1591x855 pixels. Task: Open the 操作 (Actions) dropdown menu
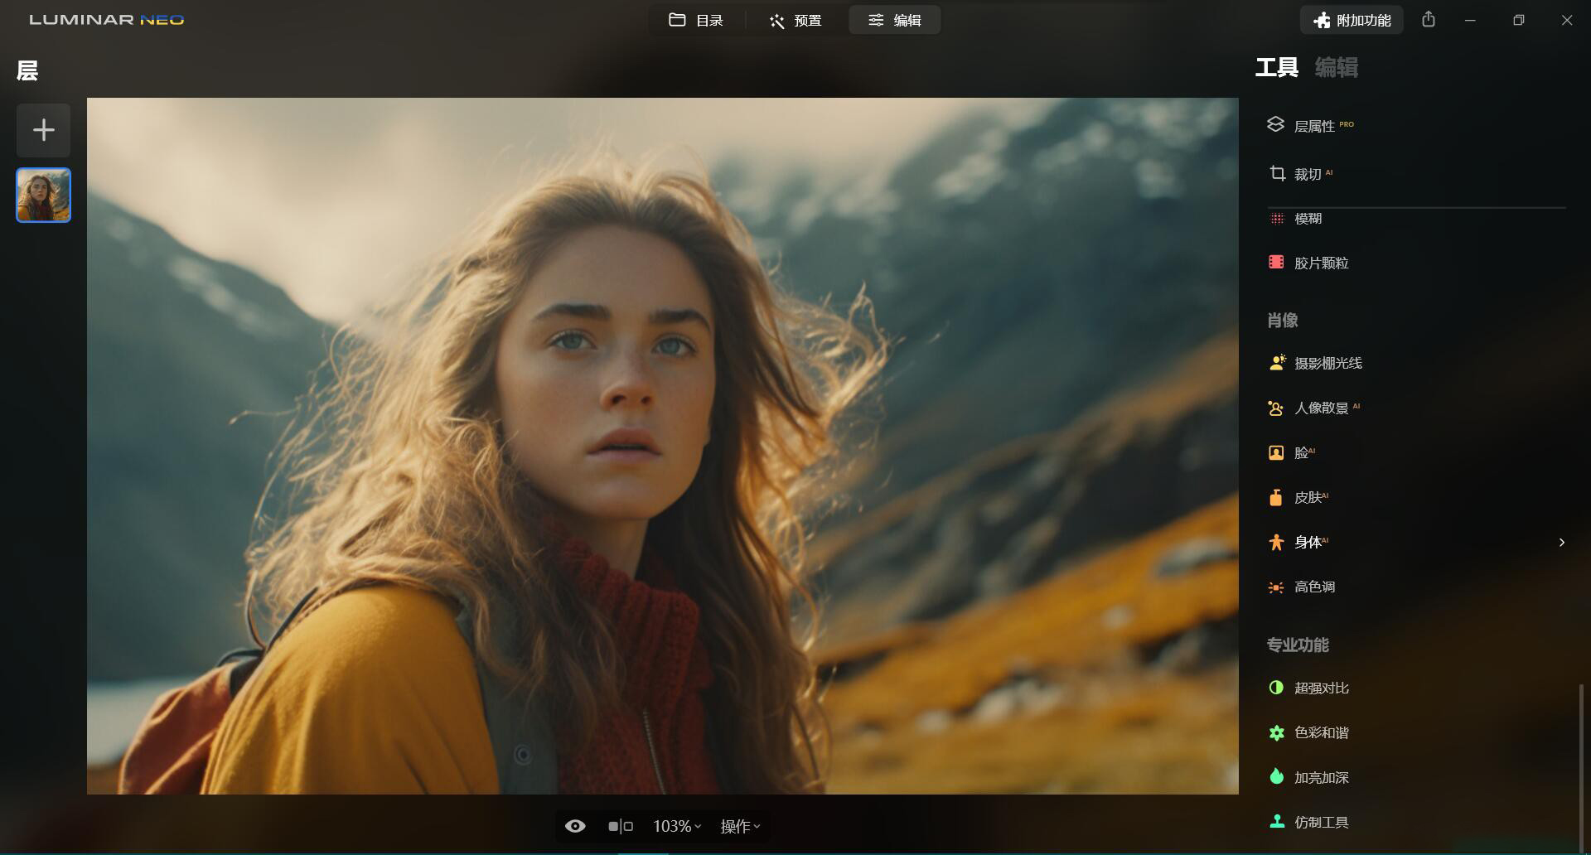click(x=739, y=826)
